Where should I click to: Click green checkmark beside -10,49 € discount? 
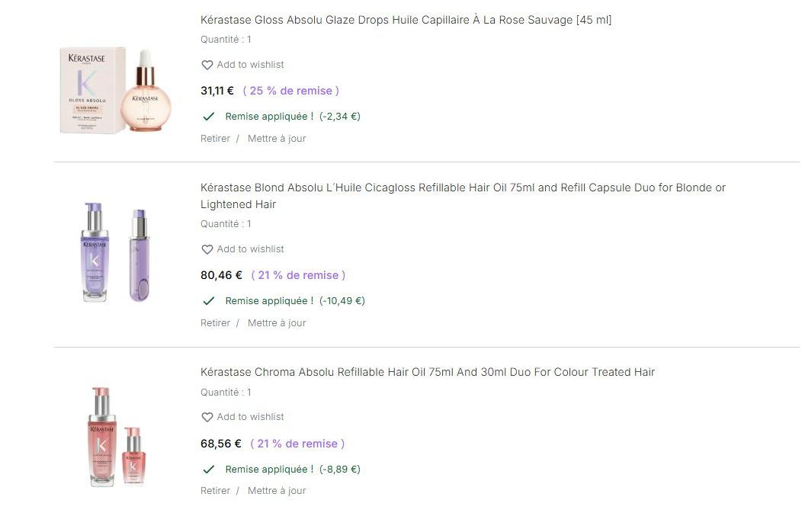208,301
